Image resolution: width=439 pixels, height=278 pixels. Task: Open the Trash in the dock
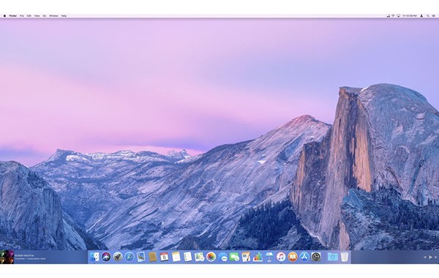pyautogui.click(x=345, y=257)
